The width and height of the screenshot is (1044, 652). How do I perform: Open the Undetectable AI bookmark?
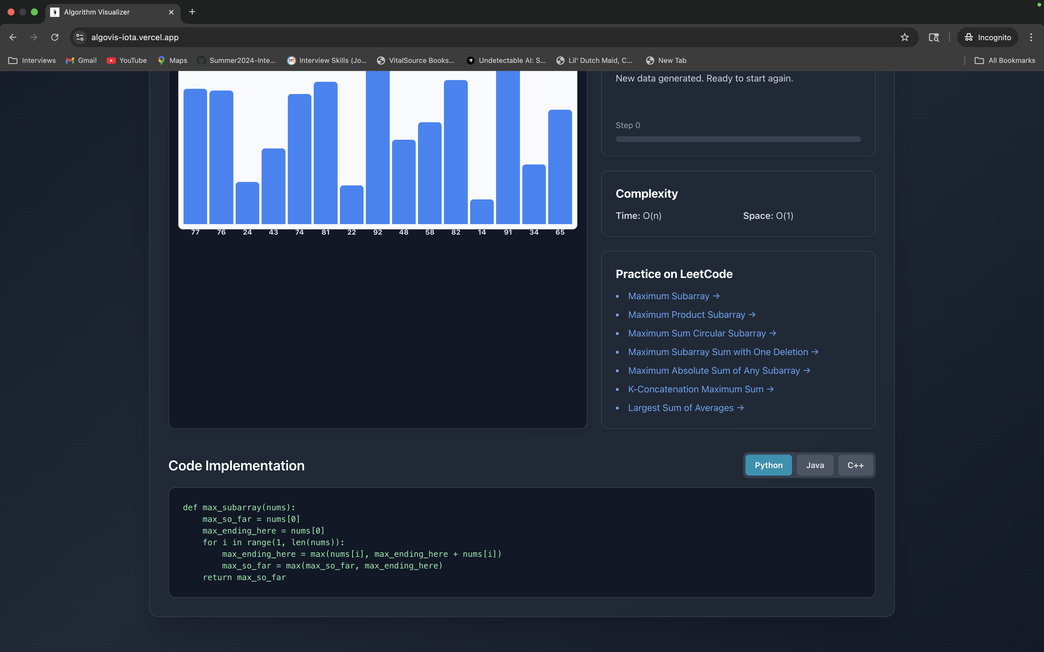507,60
